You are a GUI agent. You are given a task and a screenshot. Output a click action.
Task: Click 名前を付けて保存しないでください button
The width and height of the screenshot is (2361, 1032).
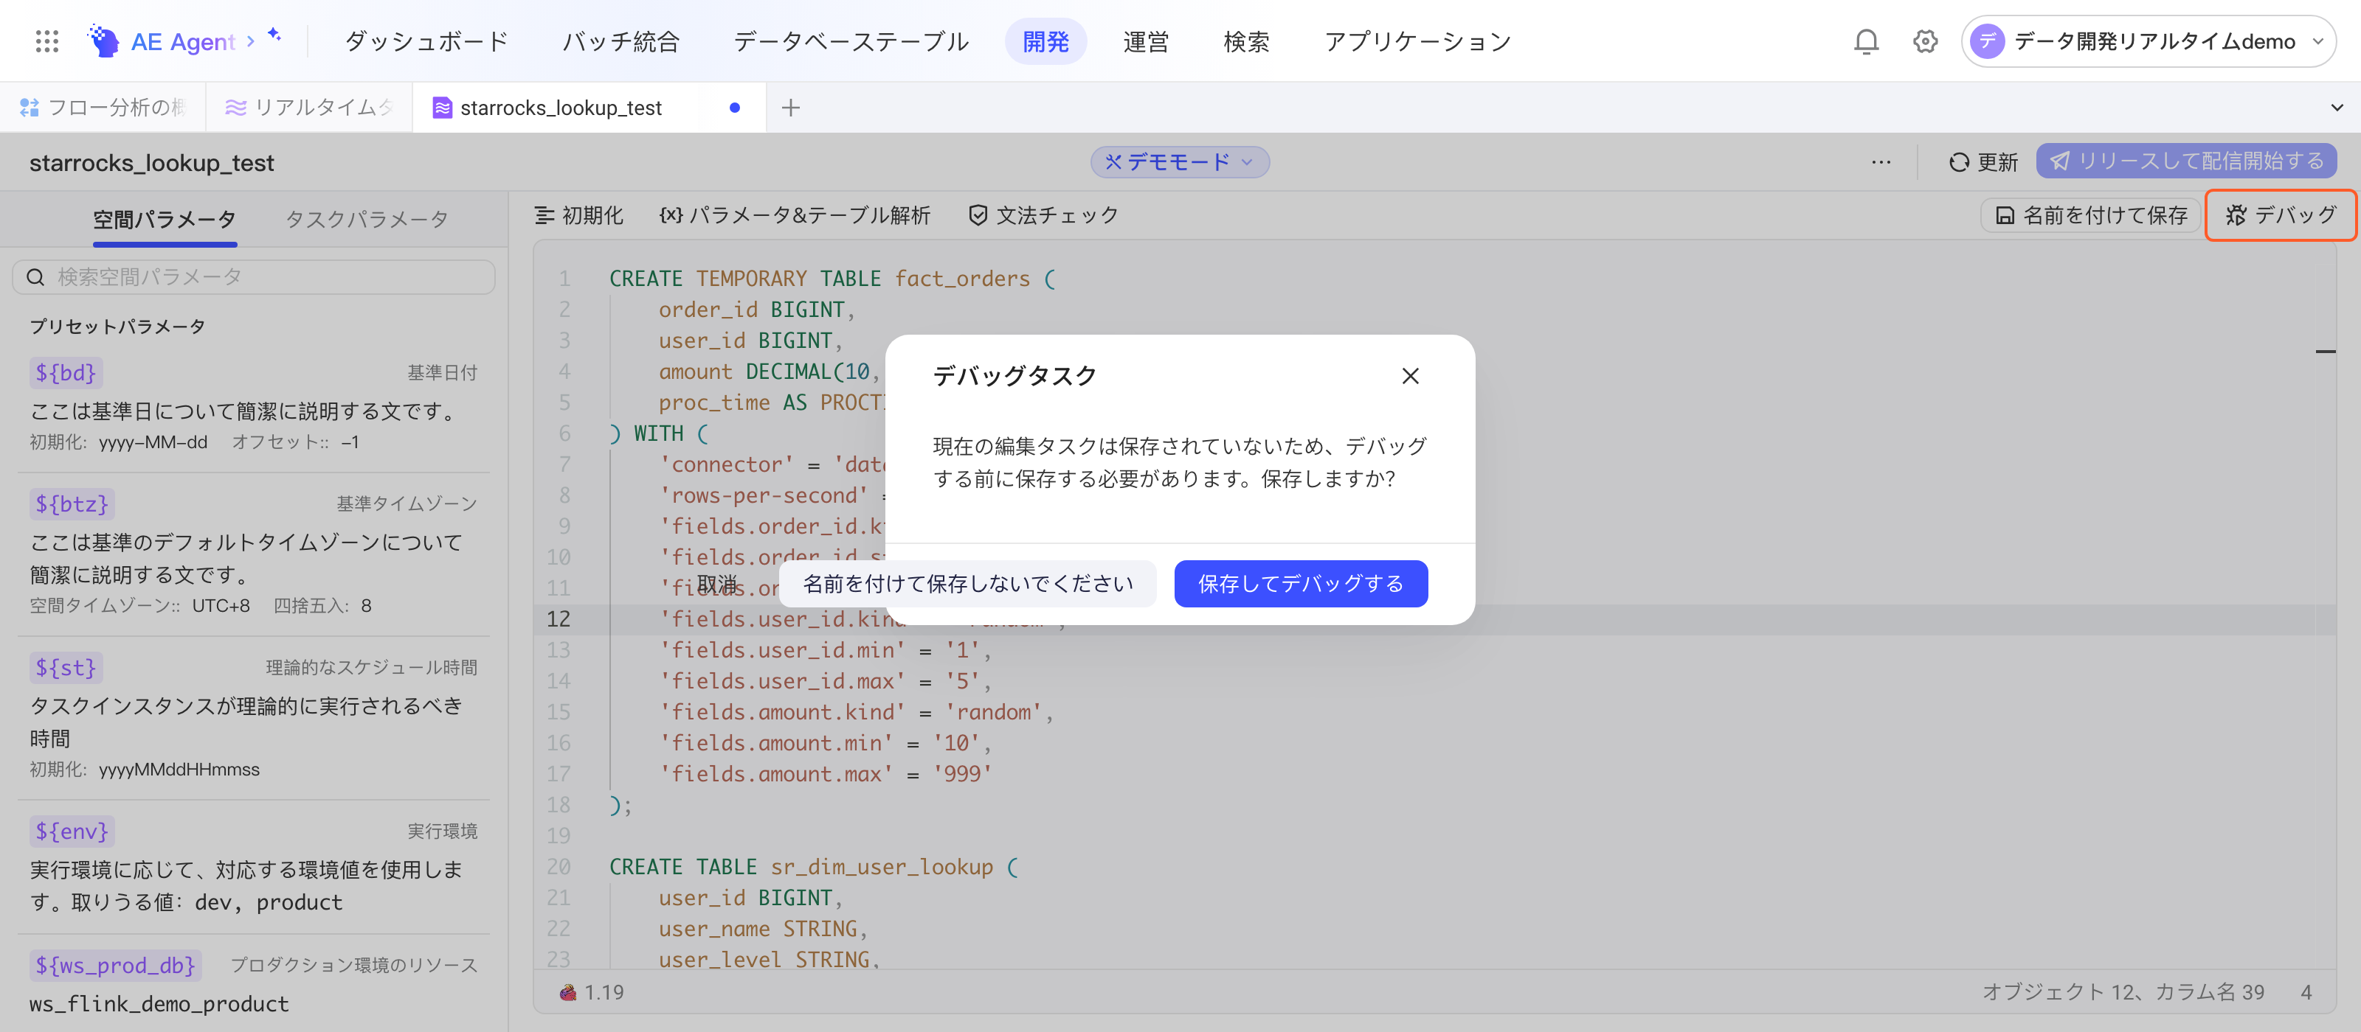click(967, 583)
